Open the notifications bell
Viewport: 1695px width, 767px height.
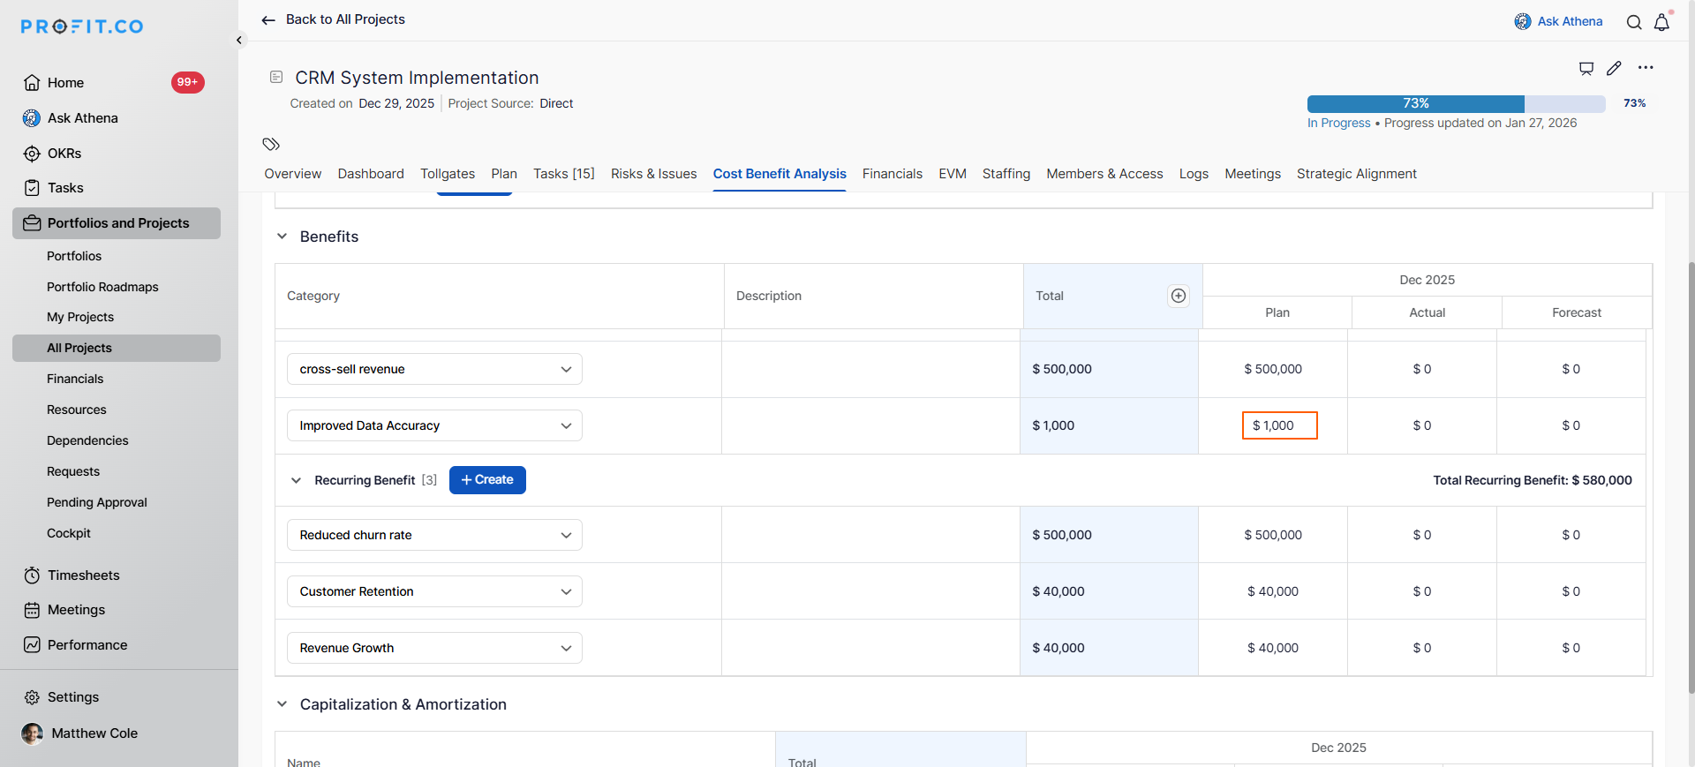coord(1661,22)
